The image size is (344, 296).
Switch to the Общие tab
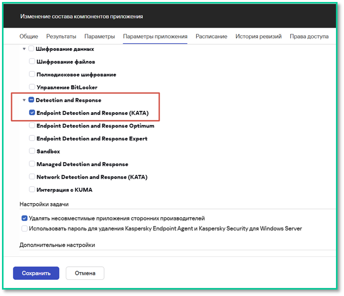click(x=29, y=36)
